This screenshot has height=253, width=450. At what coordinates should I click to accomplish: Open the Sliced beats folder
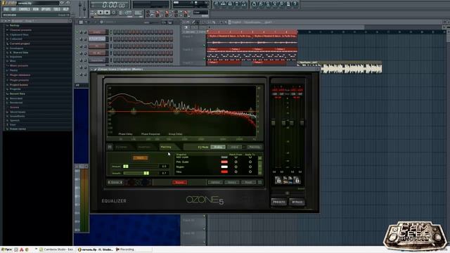18,112
